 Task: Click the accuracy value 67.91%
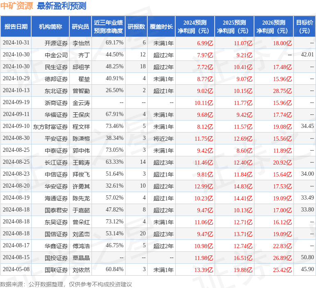point(114,114)
